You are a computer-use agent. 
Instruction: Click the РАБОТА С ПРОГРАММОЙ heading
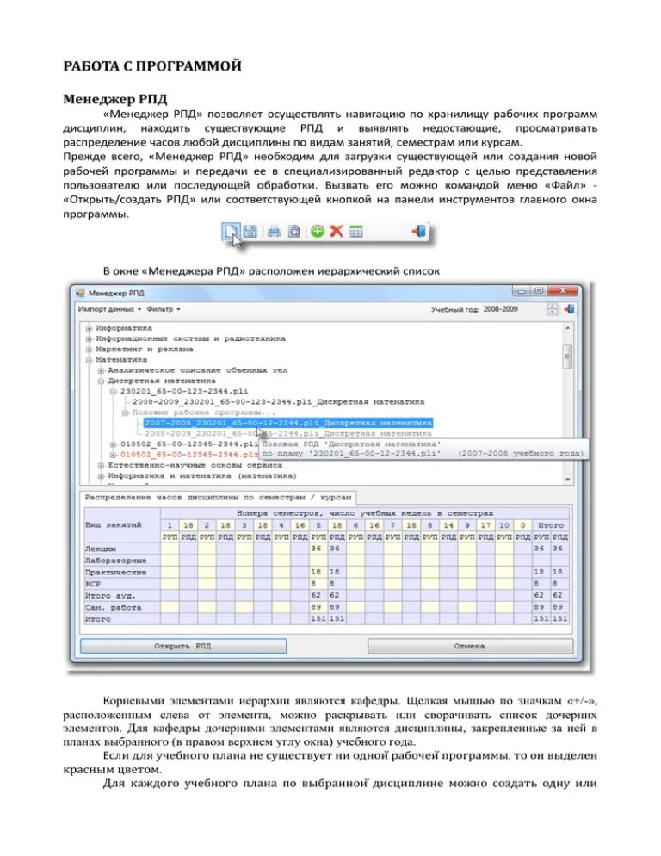[x=152, y=66]
